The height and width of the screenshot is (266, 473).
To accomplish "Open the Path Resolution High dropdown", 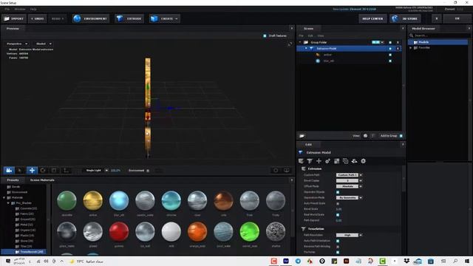I will coord(349,235).
